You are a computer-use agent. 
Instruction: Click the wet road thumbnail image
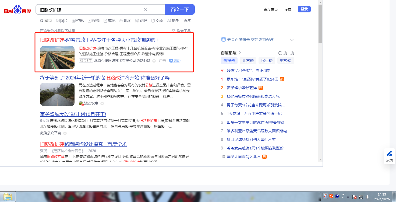coord(57,94)
